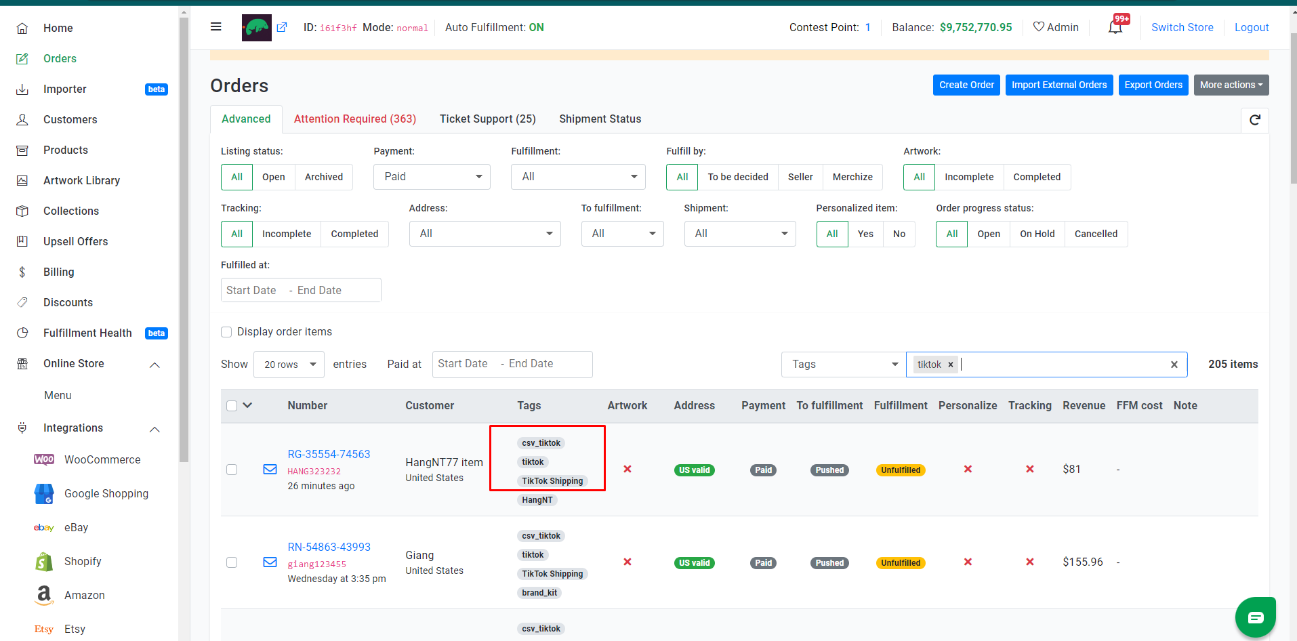Switch to Shipment Status tab
The width and height of the screenshot is (1297, 641).
point(600,119)
